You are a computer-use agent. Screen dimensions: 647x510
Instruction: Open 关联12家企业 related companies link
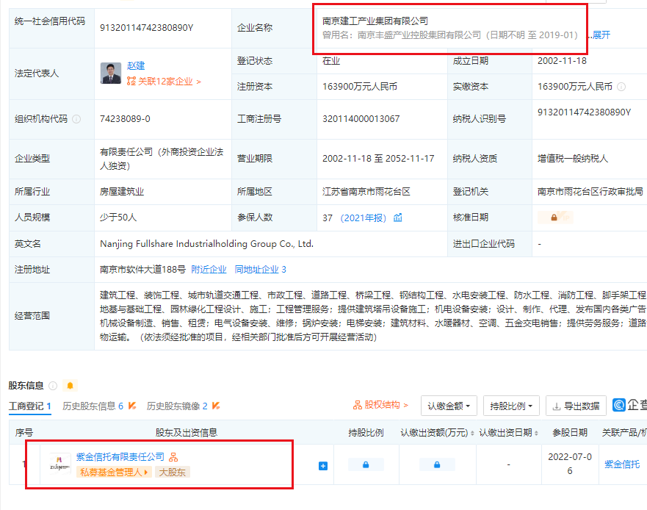pos(169,82)
